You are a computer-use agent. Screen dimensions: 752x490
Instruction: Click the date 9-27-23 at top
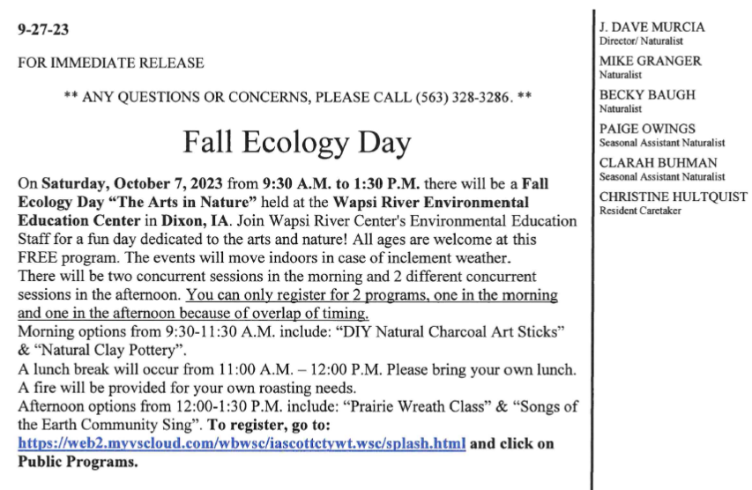click(43, 29)
